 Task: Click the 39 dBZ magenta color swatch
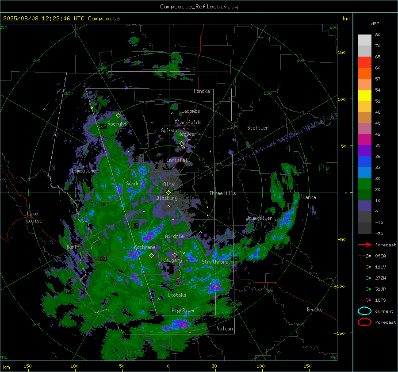364,140
